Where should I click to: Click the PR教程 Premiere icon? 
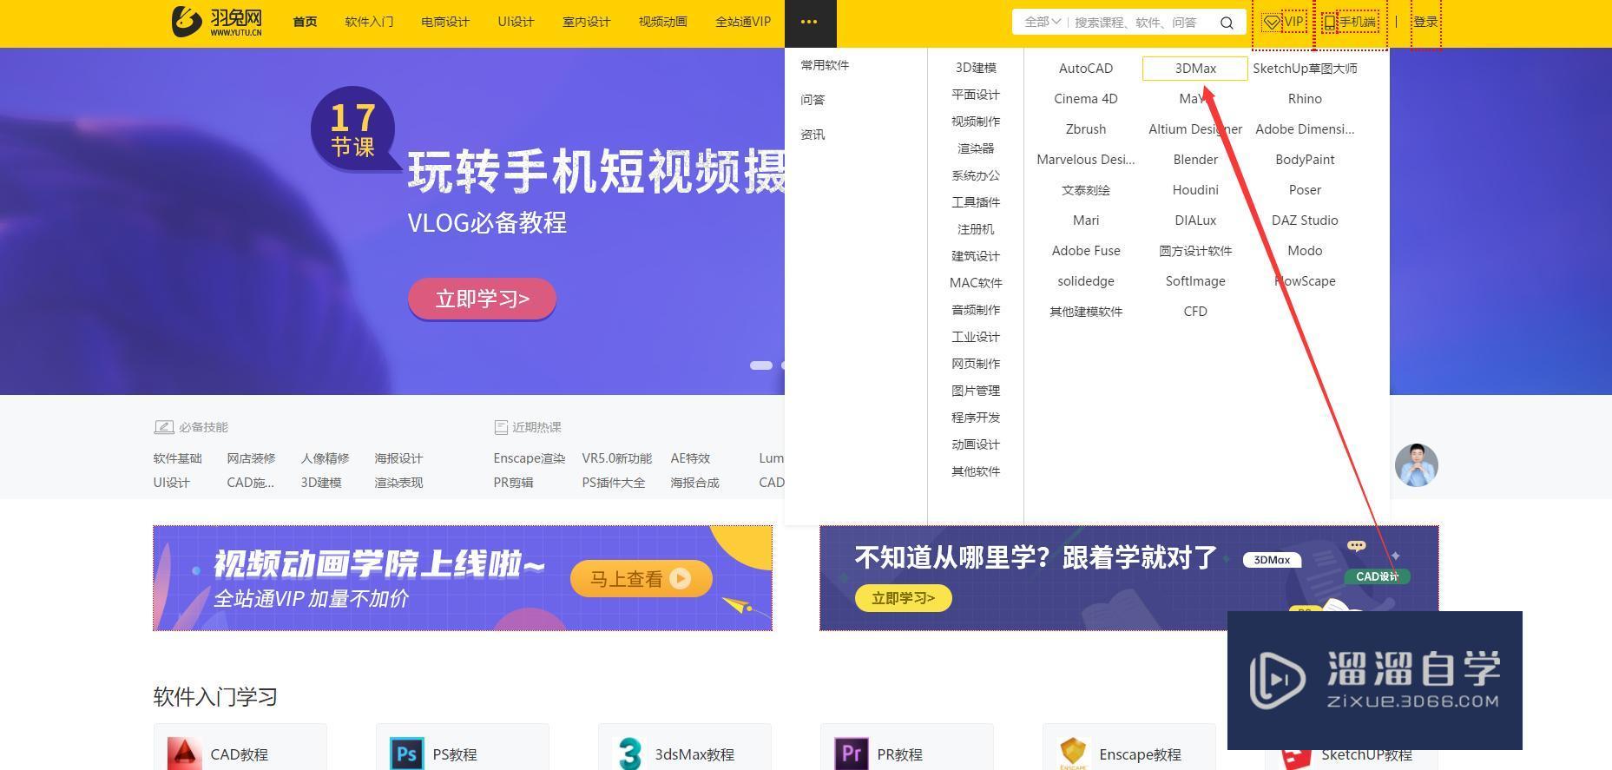851,754
